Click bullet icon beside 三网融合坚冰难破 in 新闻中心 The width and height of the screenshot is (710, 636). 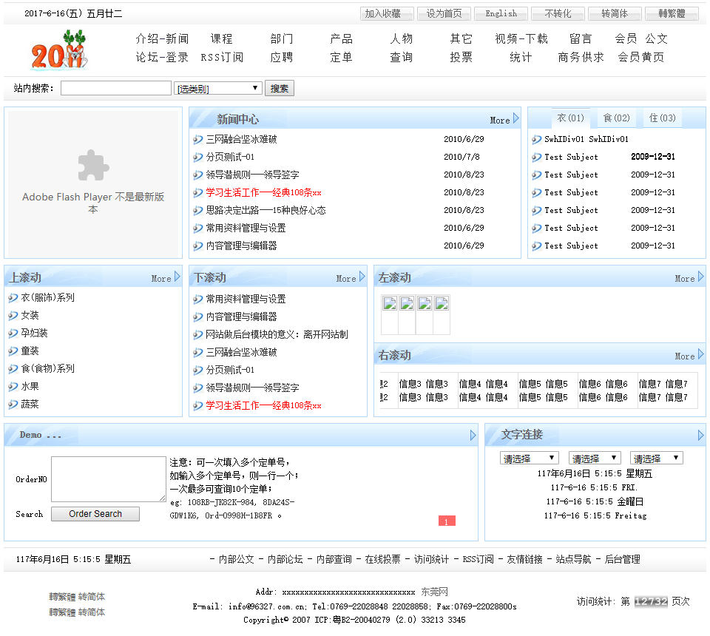(x=197, y=139)
